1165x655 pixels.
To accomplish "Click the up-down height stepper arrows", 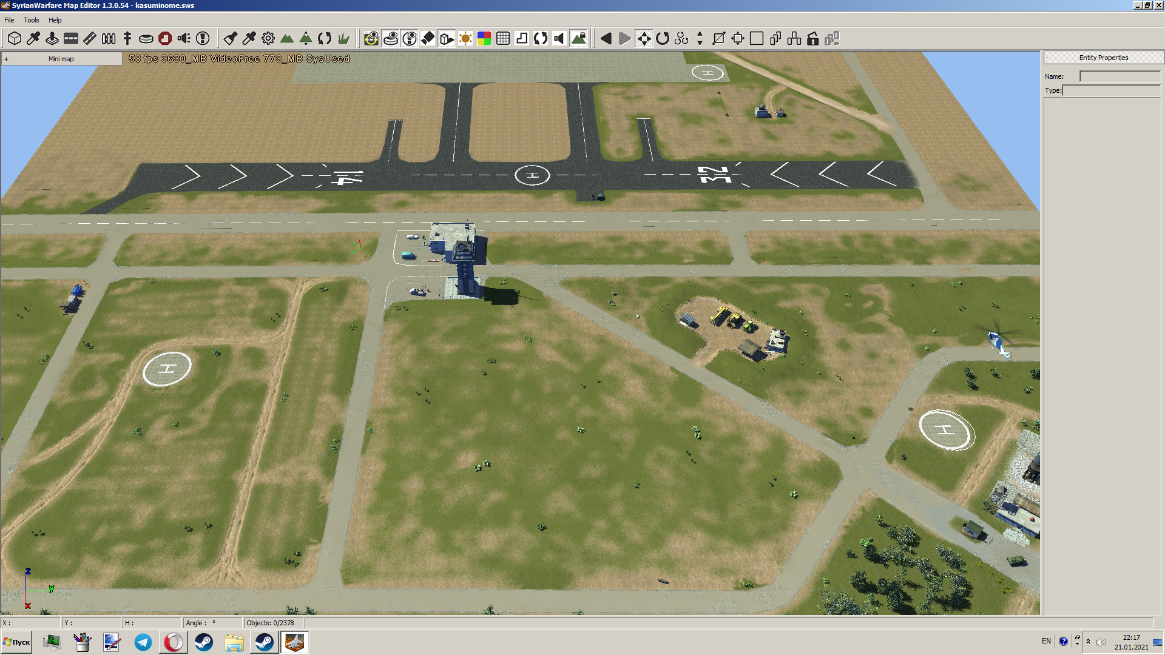I will coord(700,39).
